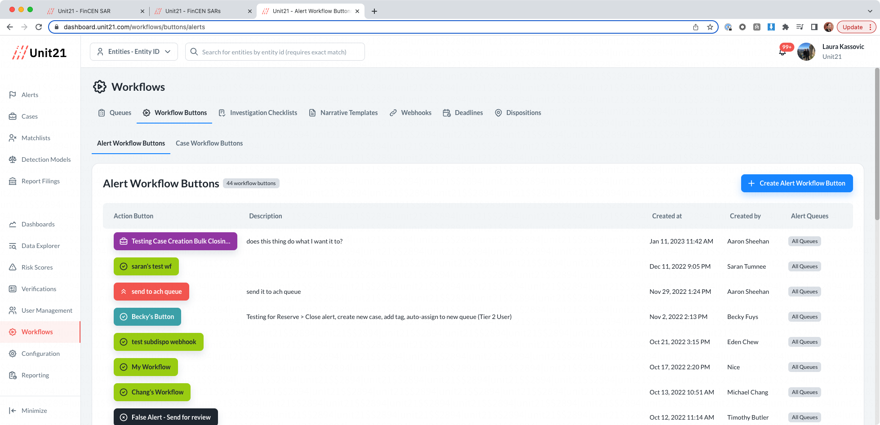Click the browser back arrow
880x425 pixels.
tap(10, 27)
